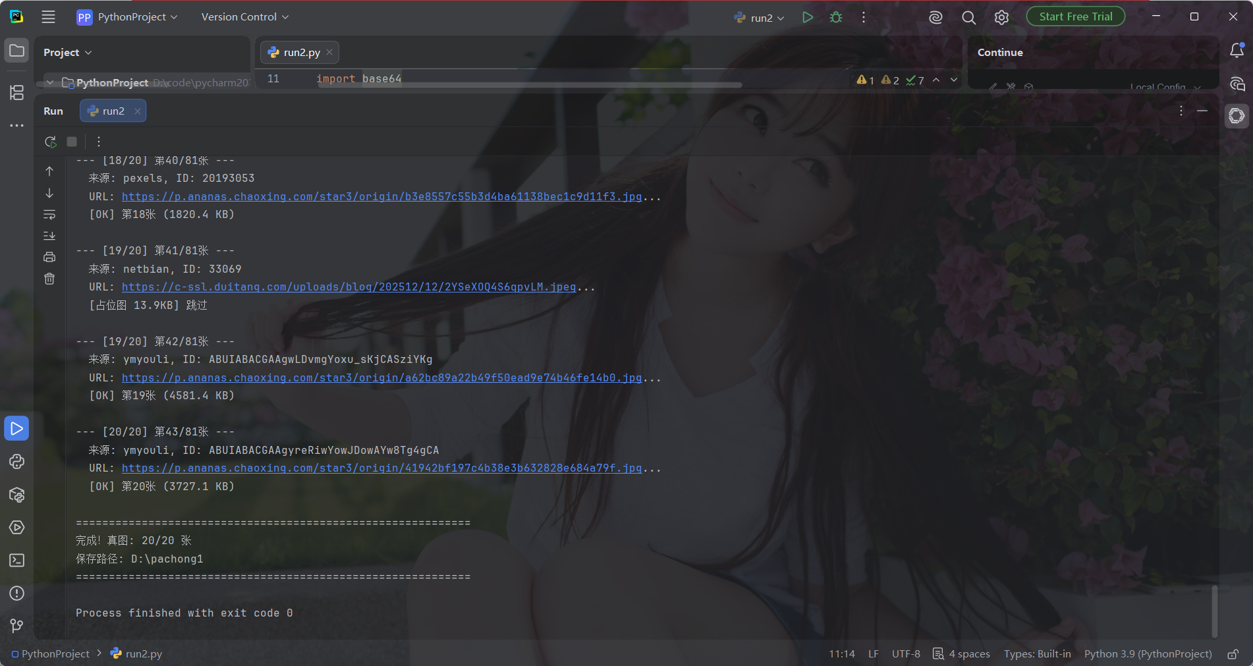This screenshot has height=666, width=1253.
Task: Open a62bc89a22b49f50ead9e74b46fe14b0.jpg URL
Action: 381,378
